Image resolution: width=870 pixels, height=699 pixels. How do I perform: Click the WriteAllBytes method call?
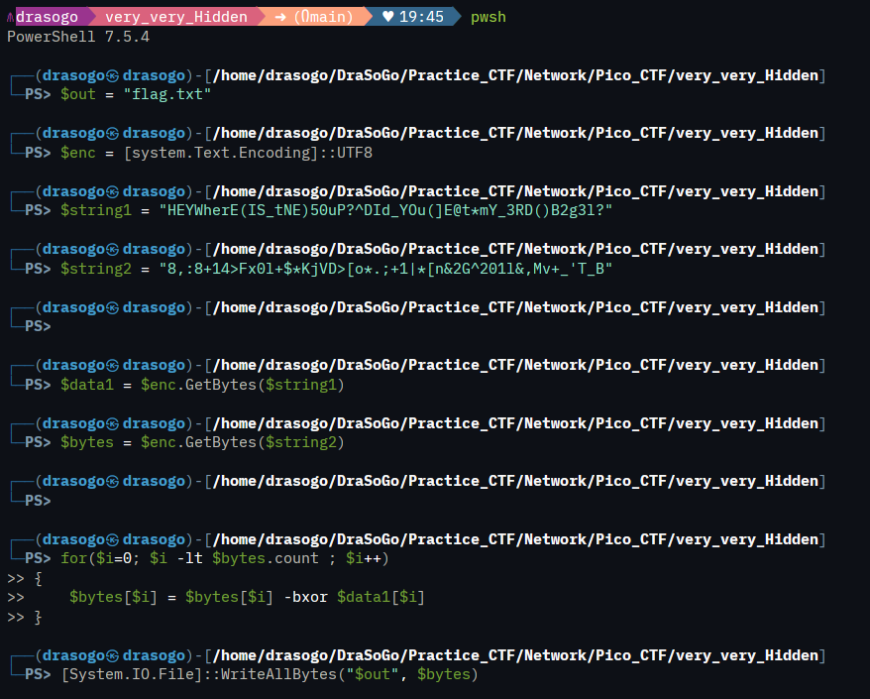point(279,674)
